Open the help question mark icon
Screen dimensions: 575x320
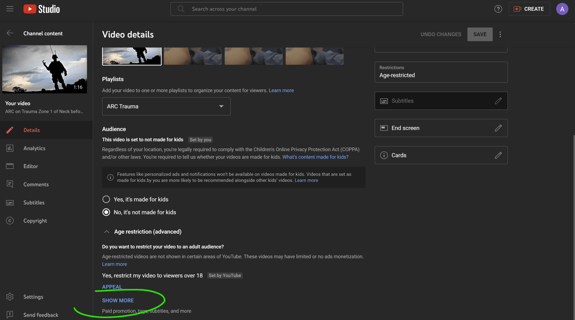tap(498, 9)
